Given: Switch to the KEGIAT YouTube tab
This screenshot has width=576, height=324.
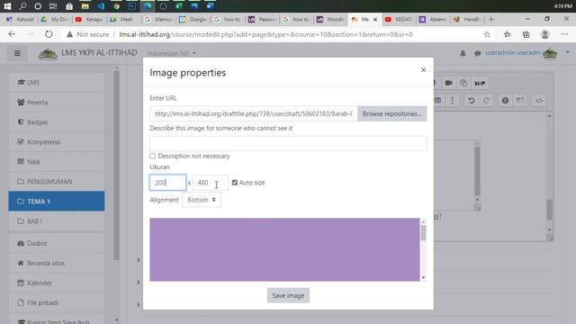Looking at the screenshot, I should [399, 19].
